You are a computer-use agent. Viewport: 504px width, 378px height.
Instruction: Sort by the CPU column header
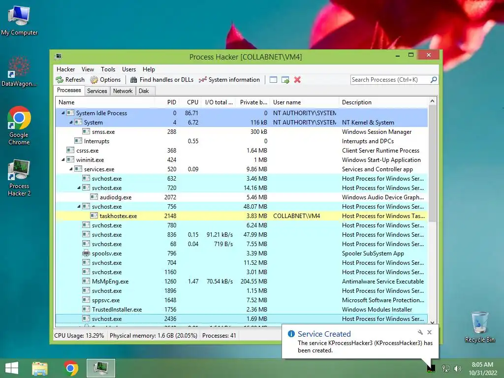pos(190,102)
